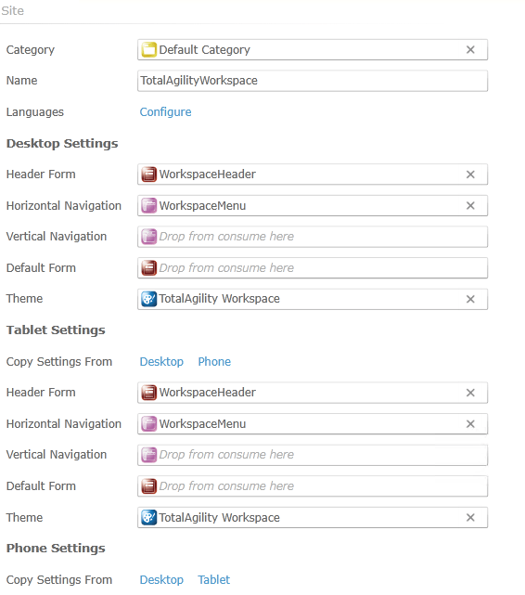Click the Tablet WorkspaceMenu navigation icon
This screenshot has height=595, width=525.
point(149,424)
